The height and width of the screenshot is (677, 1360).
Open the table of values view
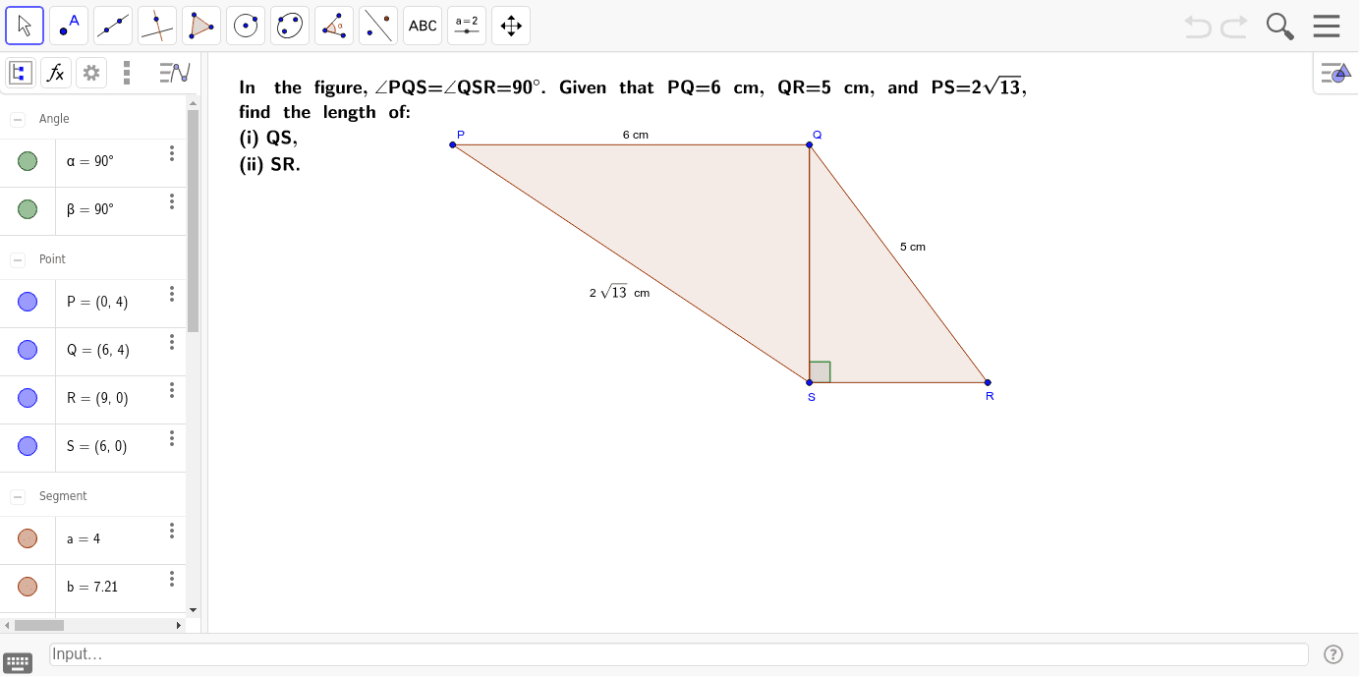[173, 72]
